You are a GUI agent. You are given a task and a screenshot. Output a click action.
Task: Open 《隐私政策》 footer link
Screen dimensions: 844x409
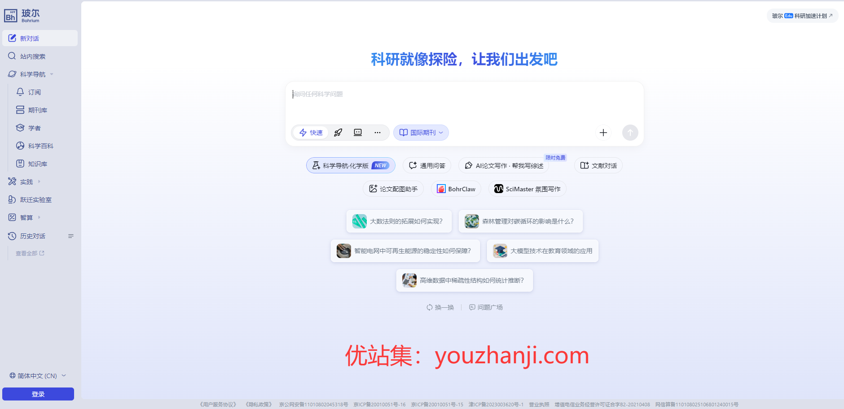coord(259,405)
